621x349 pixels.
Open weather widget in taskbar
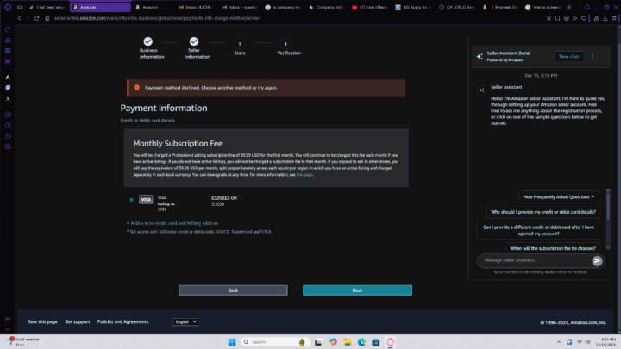coord(24,341)
